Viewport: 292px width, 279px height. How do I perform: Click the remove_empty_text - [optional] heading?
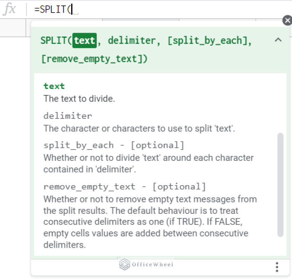pyautogui.click(x=125, y=187)
